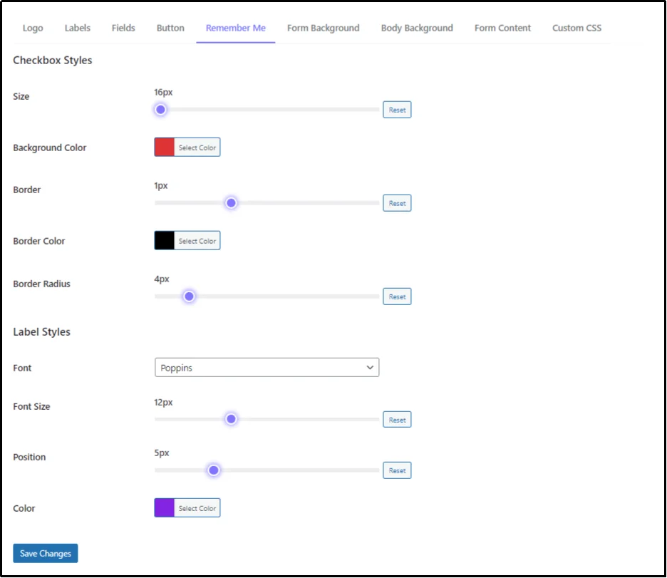This screenshot has height=578, width=667.
Task: Open the Font dropdown showing Poppins
Action: point(267,367)
